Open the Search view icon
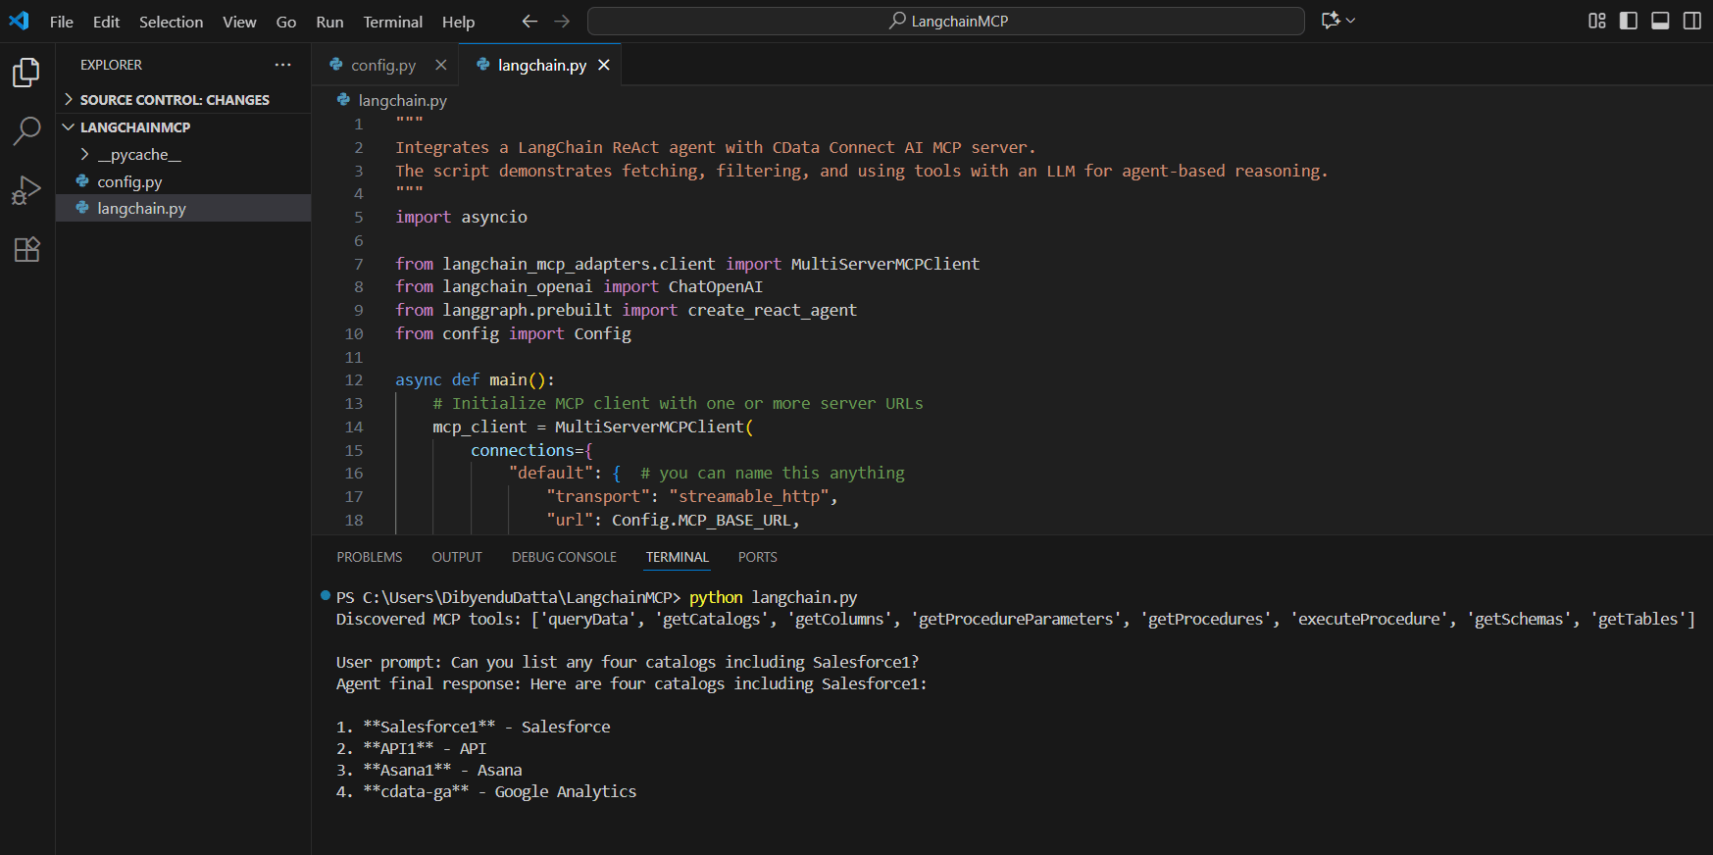This screenshot has height=855, width=1713. 26,130
